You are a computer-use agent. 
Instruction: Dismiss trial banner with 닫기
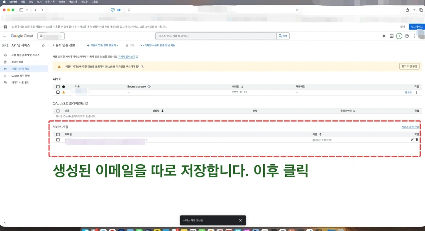pos(403,27)
